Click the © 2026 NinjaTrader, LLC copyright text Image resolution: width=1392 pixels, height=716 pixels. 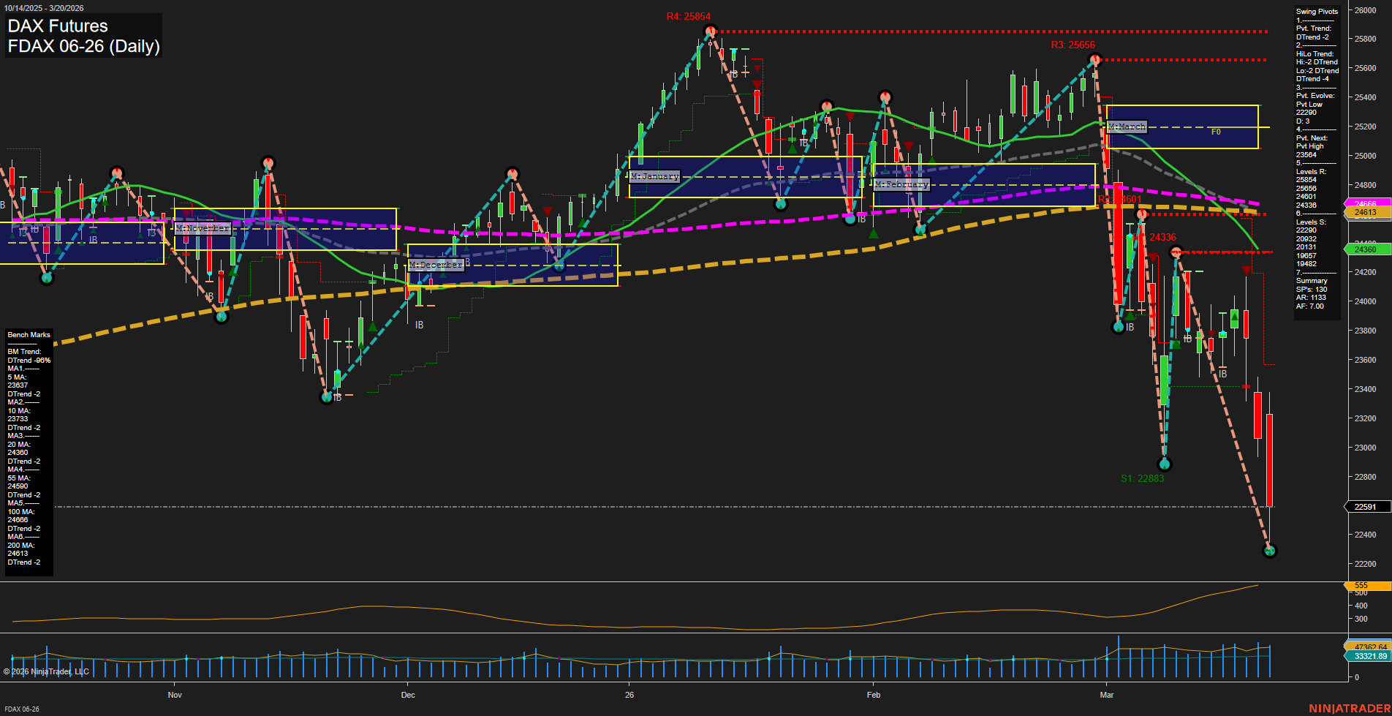[x=48, y=671]
